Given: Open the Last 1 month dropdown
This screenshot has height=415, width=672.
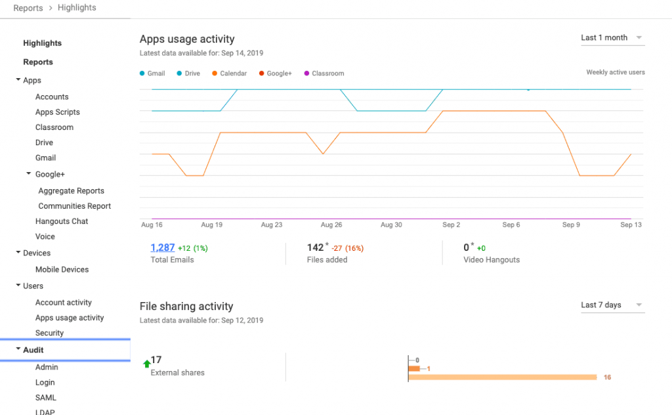Looking at the screenshot, I should click(x=612, y=38).
